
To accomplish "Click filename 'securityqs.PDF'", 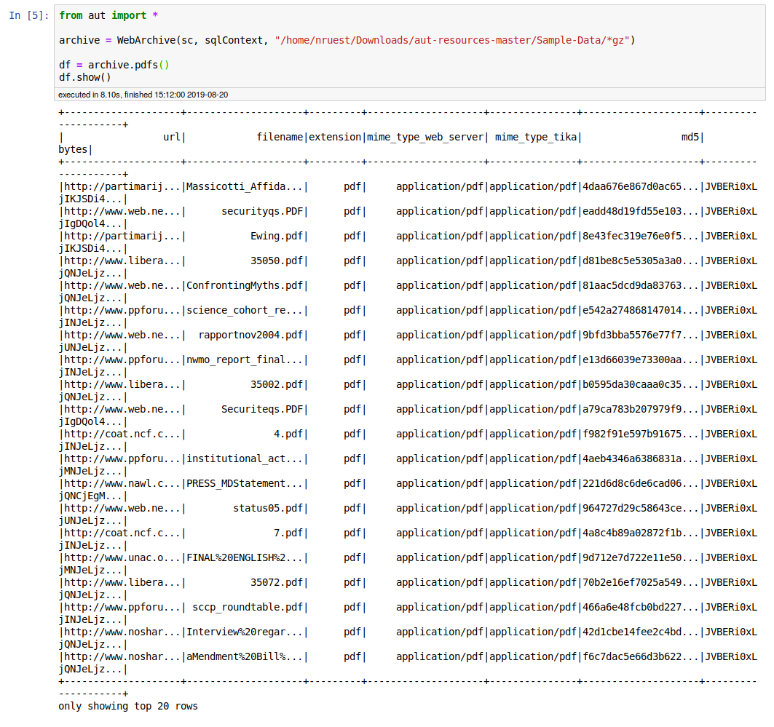I will pos(262,211).
